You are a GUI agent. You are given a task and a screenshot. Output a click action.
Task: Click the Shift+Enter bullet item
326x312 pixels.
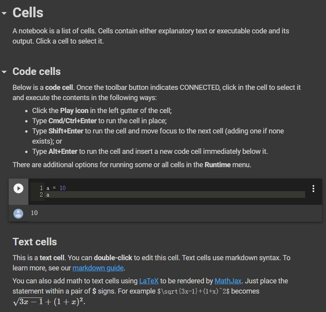point(158,131)
